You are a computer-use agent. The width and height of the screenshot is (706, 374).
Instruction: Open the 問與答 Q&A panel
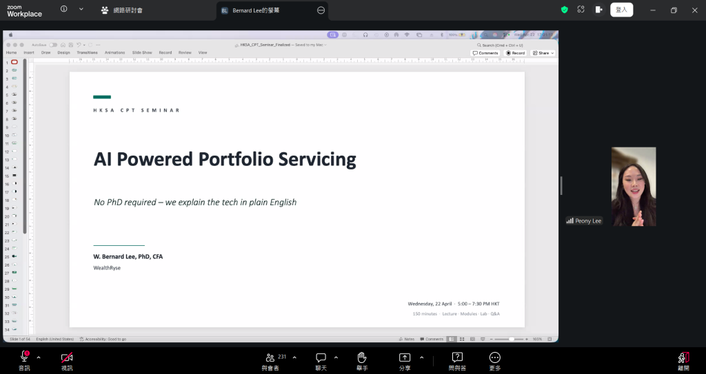(x=456, y=357)
